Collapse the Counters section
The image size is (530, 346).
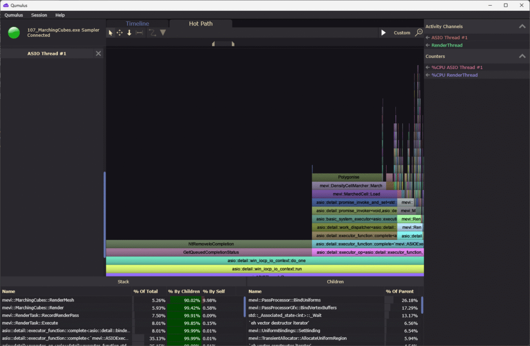(522, 56)
